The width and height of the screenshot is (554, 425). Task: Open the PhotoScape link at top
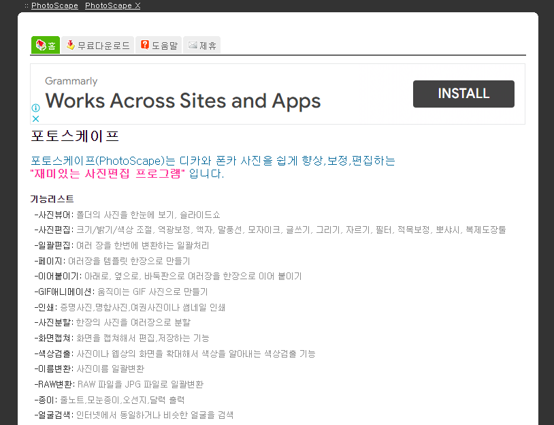coord(54,5)
